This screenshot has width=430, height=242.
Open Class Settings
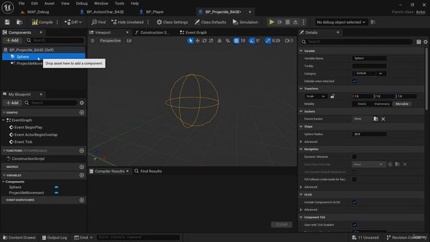coord(172,22)
